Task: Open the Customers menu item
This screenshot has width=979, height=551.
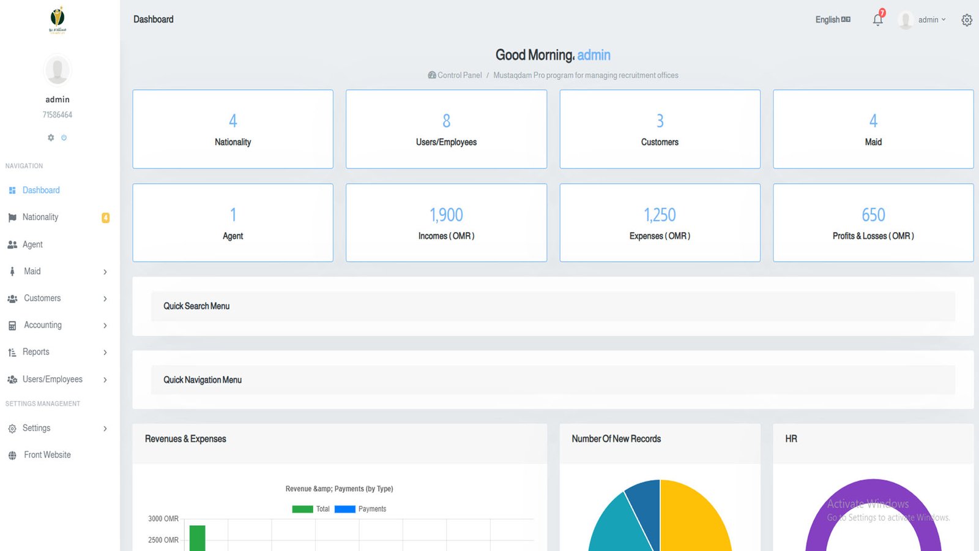Action: [x=42, y=298]
